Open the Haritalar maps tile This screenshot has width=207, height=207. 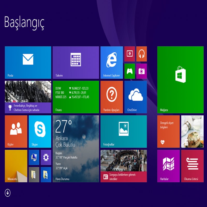click(x=169, y=166)
